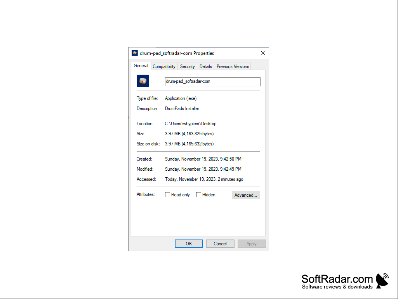The height and width of the screenshot is (299, 398).
Task: Click the 'Description:' label
Action: 148,108
